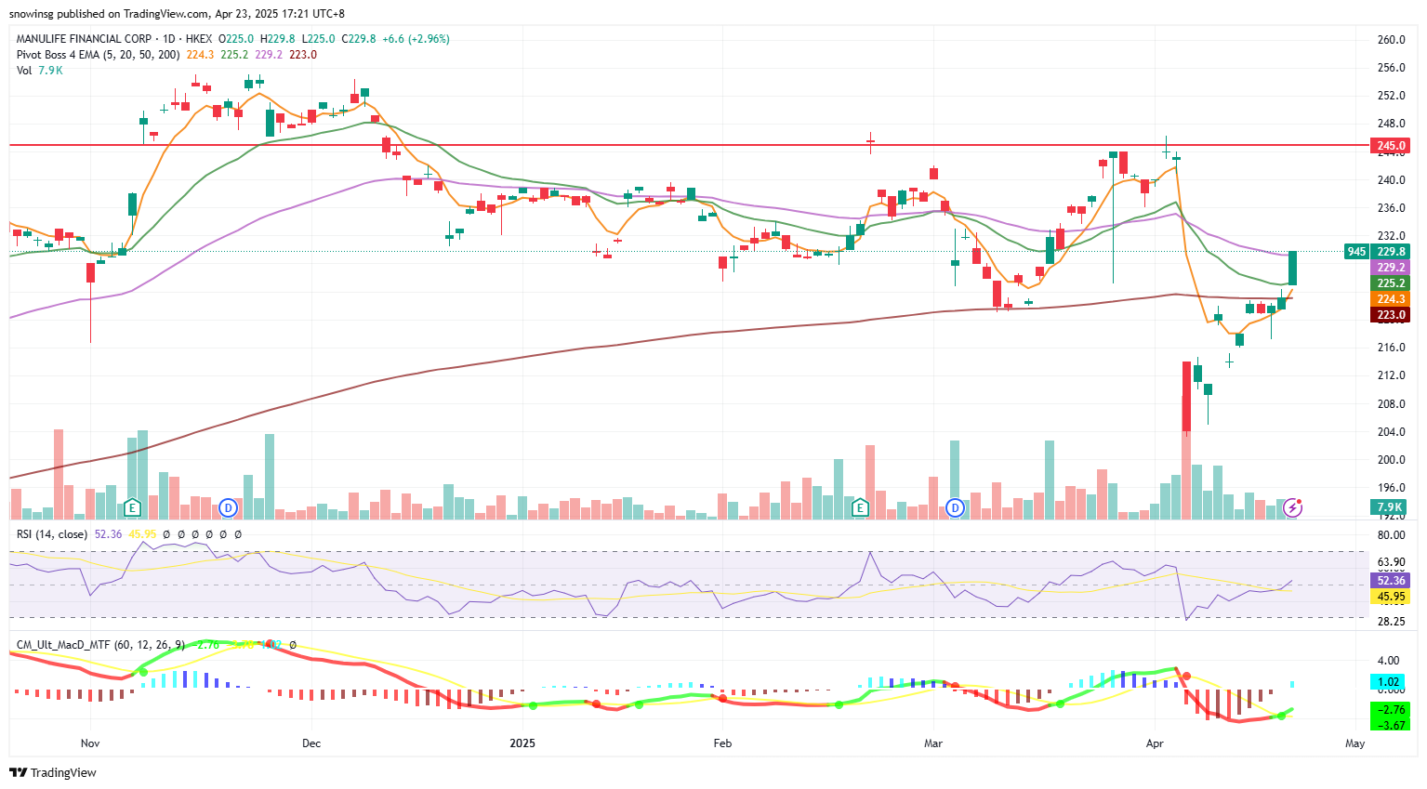Select the RSI (14, close) indicator legend
Image resolution: width=1427 pixels, height=789 pixels.
[x=52, y=534]
